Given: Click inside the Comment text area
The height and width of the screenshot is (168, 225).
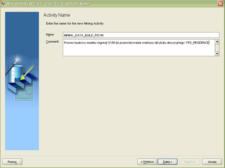Looking at the screenshot, I should click(x=139, y=48).
